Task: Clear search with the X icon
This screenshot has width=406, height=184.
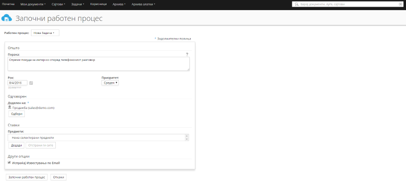Action: (x=400, y=4)
